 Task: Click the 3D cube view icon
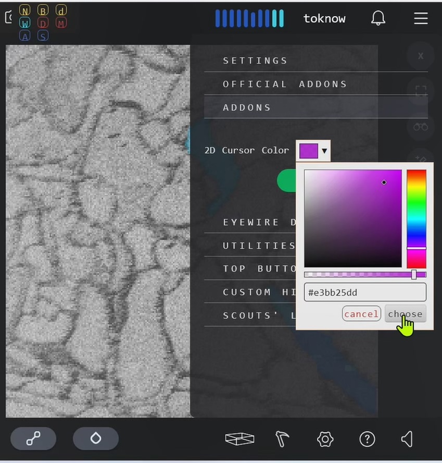239,439
